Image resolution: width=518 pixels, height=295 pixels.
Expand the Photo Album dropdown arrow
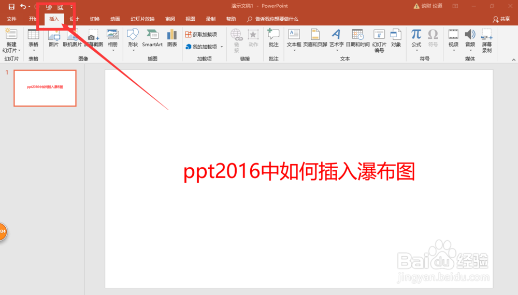coord(113,51)
